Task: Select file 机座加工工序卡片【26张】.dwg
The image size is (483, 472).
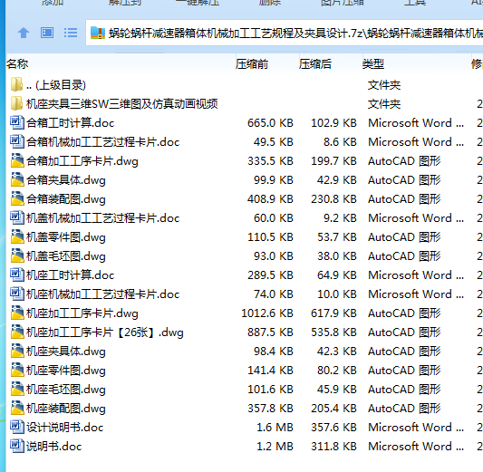Action: click(105, 332)
